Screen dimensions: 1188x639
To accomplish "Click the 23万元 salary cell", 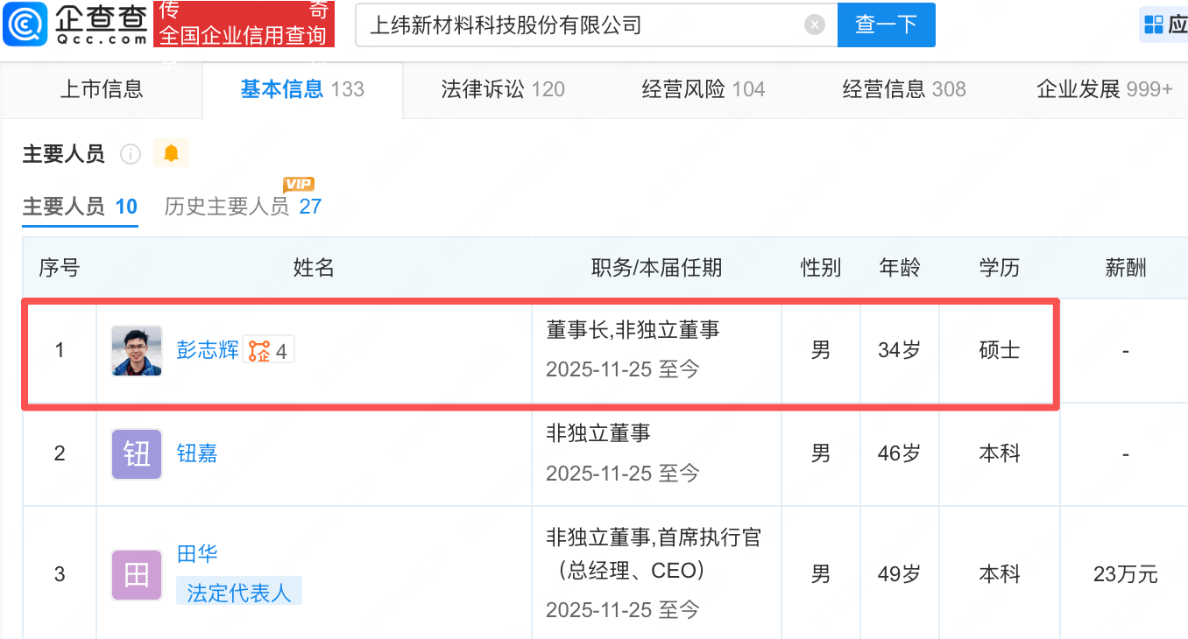I will click(1126, 574).
